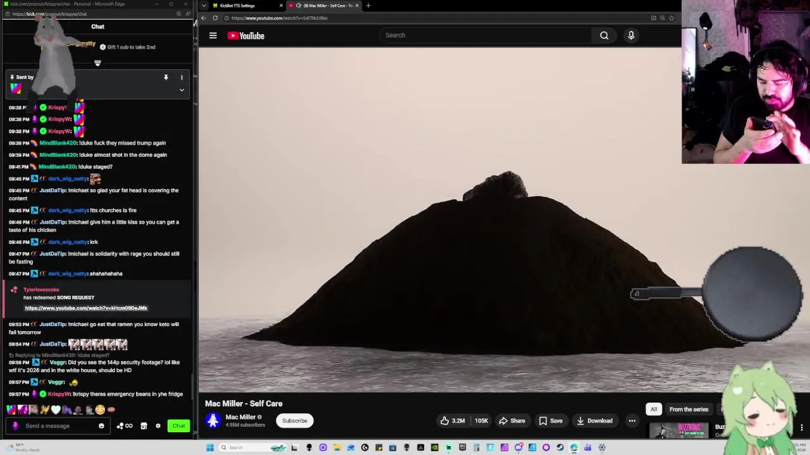This screenshot has height=455, width=810.
Task: Download the Mac Miller video
Action: click(x=594, y=421)
